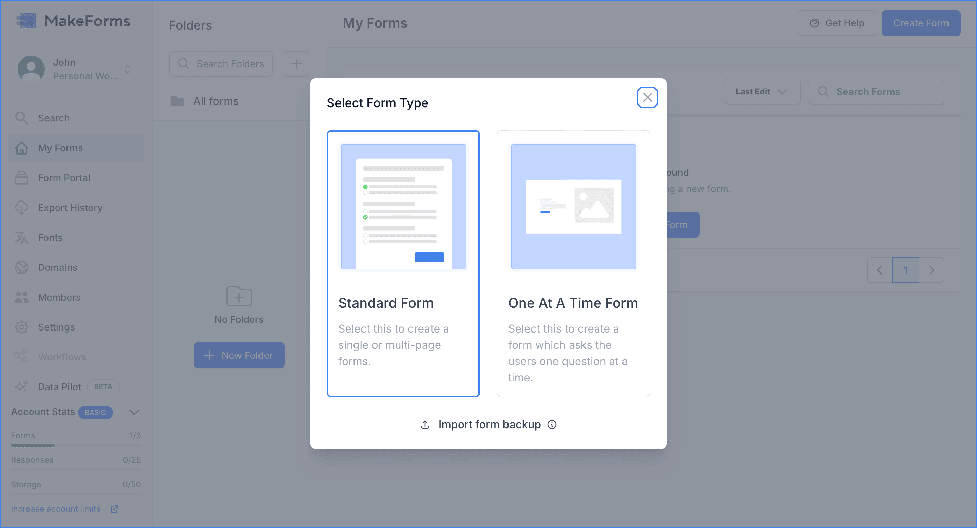Open Domains in the sidebar
977x528 pixels.
pos(76,267)
